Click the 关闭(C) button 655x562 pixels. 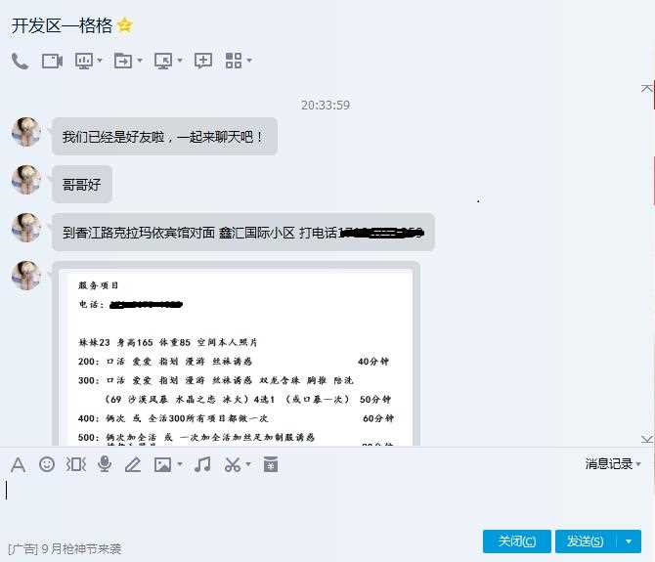[517, 541]
